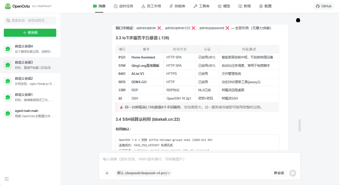Open conversation 自定义会话1
Viewport: 339px width, 185px height.
[x=30, y=97]
